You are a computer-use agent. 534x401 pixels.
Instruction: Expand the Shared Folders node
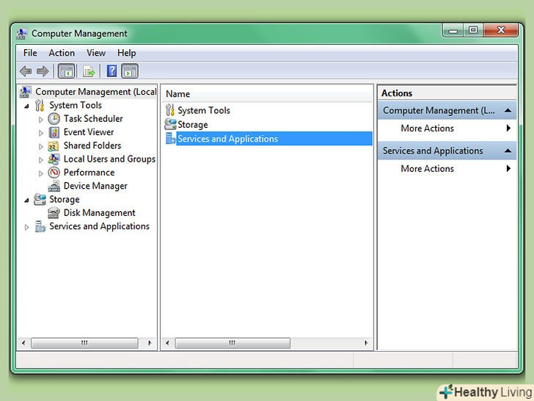point(41,147)
